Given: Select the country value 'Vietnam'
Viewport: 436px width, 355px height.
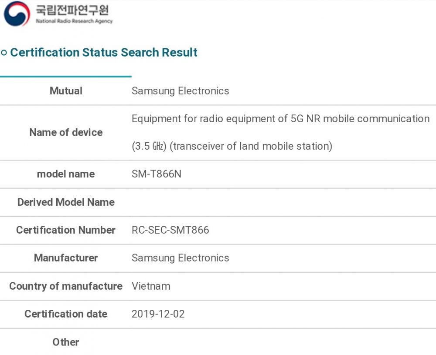Looking at the screenshot, I should click(151, 286).
